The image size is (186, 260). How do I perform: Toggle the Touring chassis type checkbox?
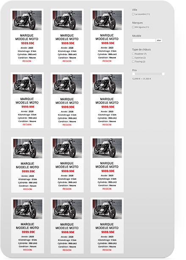(x=133, y=62)
